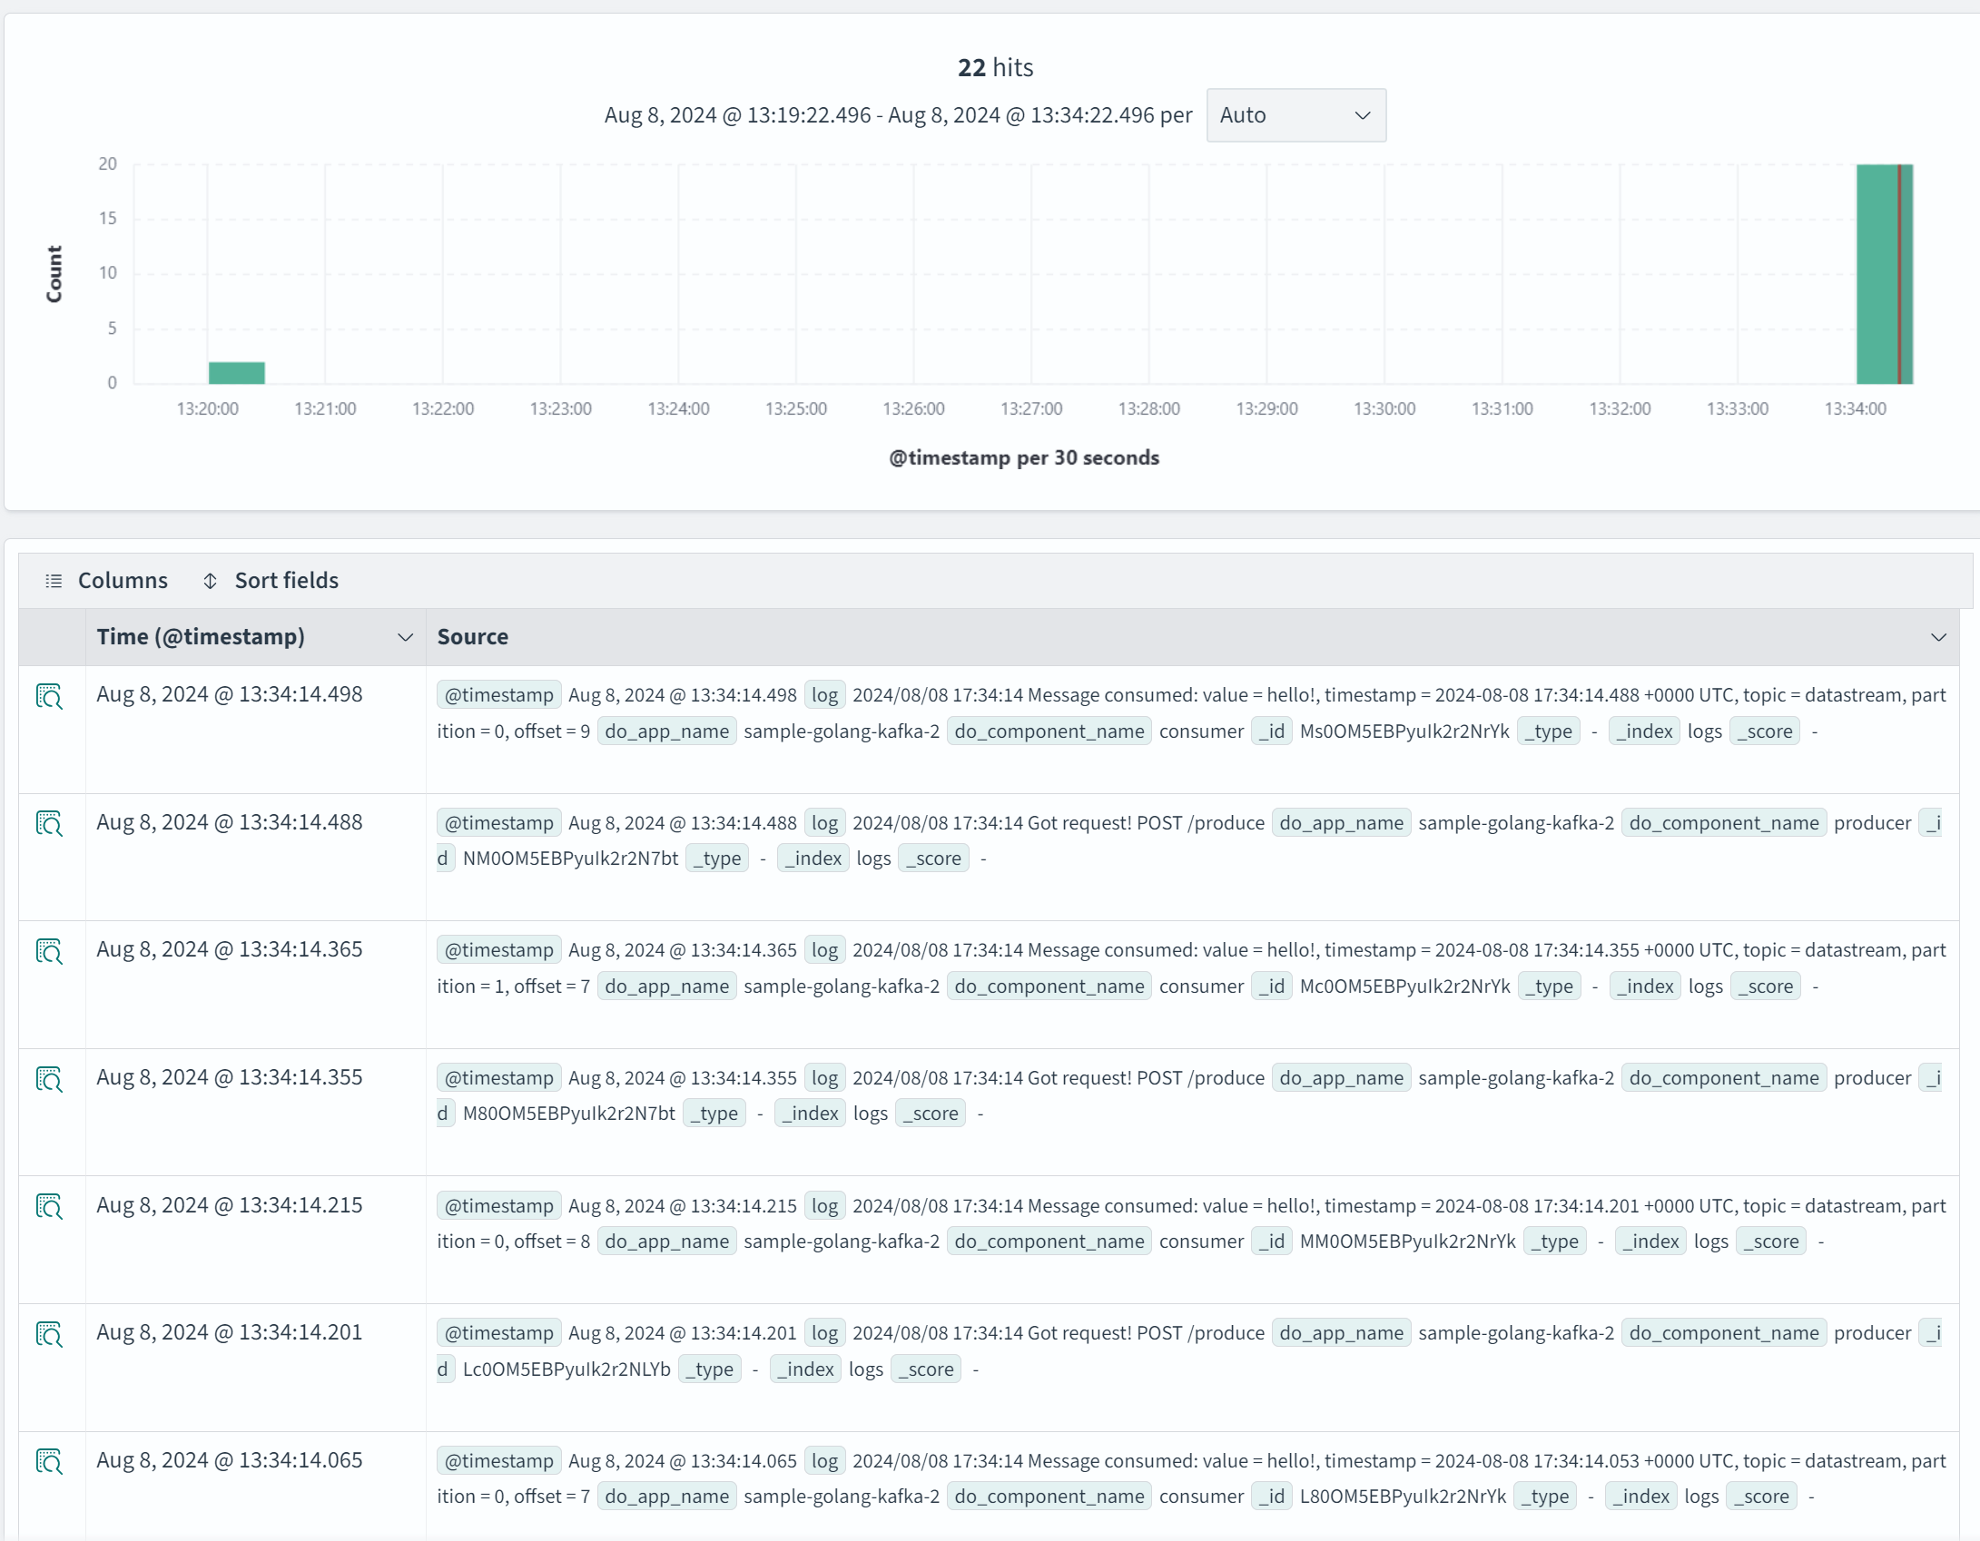Click the first row's sample-golang-kafka-2 value
Screen dimensions: 1980x1541
841,731
